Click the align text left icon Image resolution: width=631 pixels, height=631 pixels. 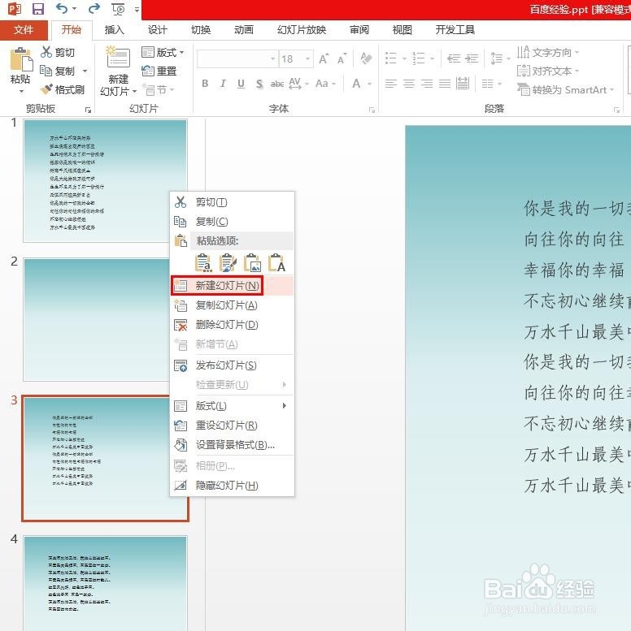(x=391, y=84)
